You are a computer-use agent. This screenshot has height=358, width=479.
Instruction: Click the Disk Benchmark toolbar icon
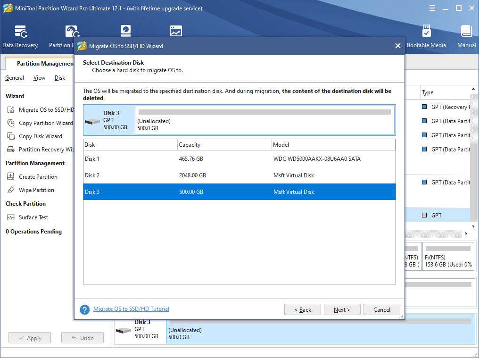pos(125,31)
